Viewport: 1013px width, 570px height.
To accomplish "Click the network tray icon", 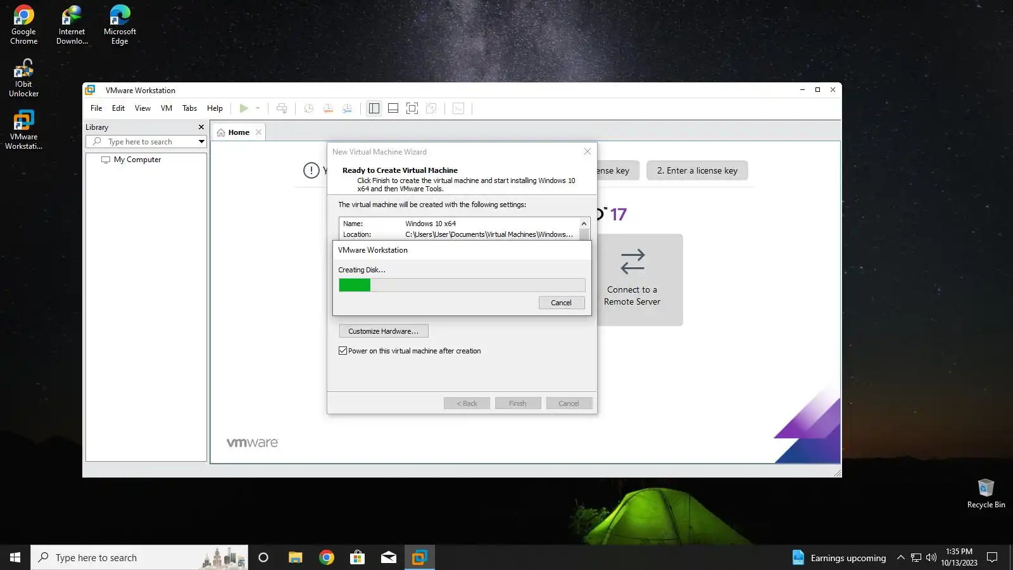I will pyautogui.click(x=916, y=557).
